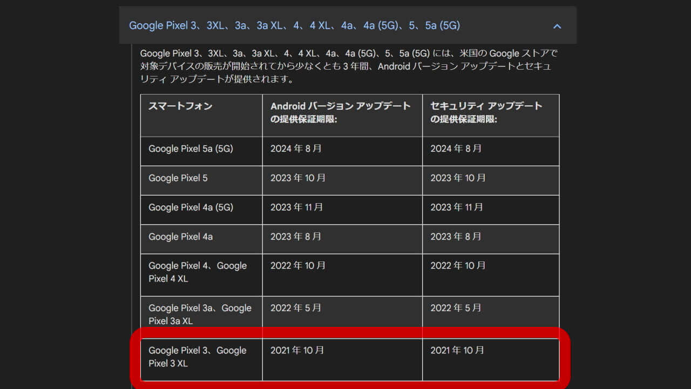Click the intro paragraph above the table
Image resolution: width=691 pixels, height=389 pixels.
tap(348, 66)
